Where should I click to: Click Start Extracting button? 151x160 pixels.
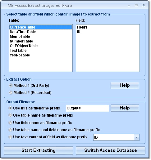[x=39, y=150]
